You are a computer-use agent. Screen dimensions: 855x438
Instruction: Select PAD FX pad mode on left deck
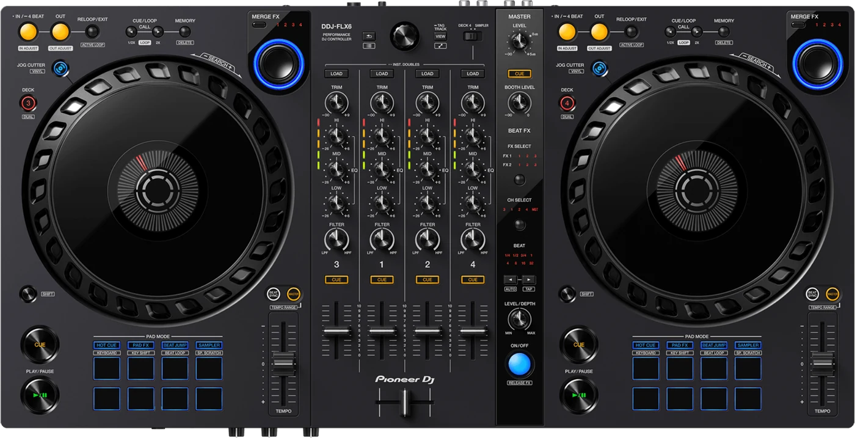click(140, 345)
